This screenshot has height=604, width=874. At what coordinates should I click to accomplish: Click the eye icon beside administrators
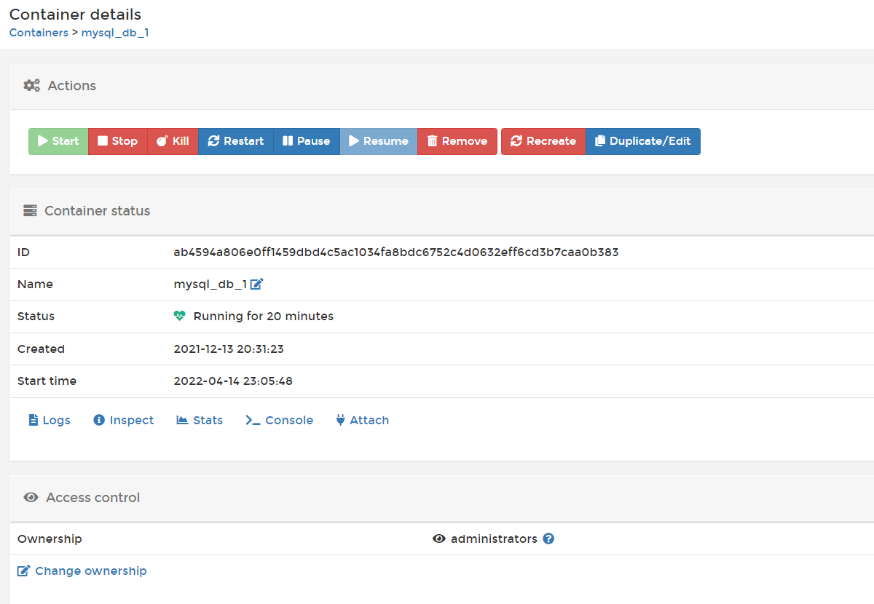pyautogui.click(x=439, y=539)
